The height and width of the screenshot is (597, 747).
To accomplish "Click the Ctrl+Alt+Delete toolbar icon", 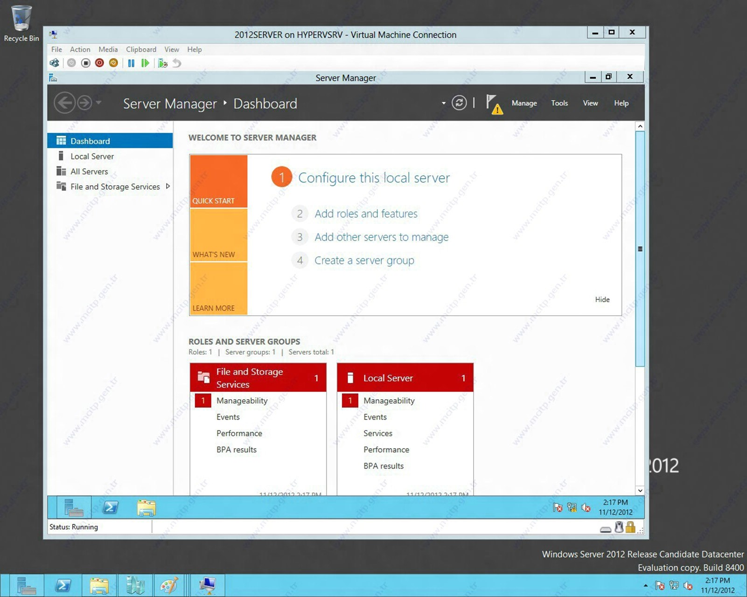I will pos(55,63).
